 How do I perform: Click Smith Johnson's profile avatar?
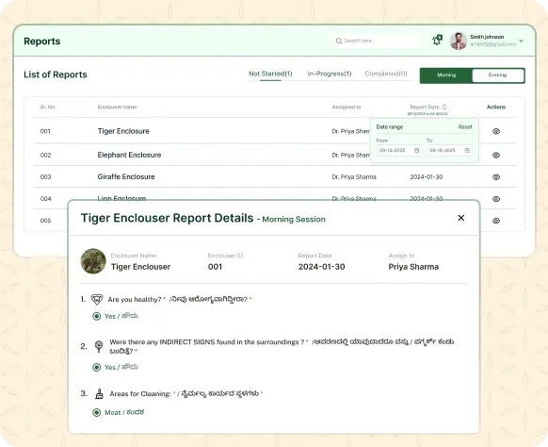click(x=459, y=41)
